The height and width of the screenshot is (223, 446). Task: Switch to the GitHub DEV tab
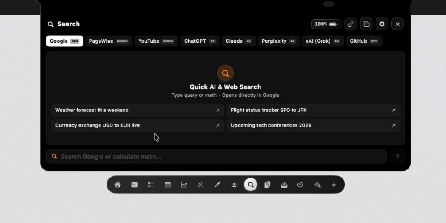click(364, 41)
